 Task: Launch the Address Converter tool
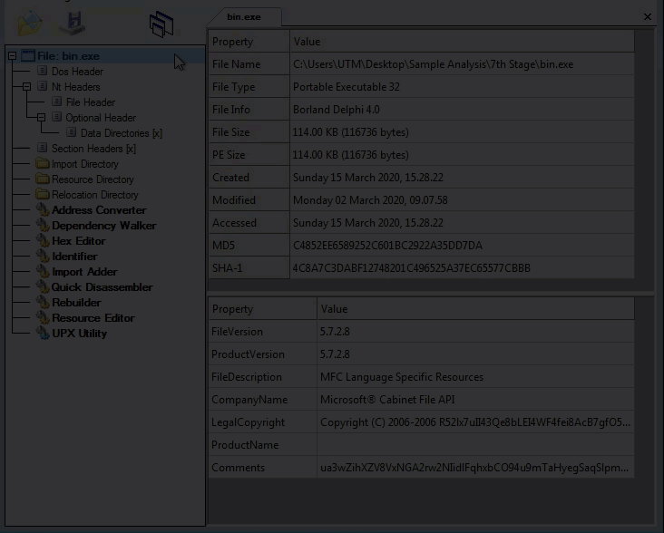[x=99, y=210]
